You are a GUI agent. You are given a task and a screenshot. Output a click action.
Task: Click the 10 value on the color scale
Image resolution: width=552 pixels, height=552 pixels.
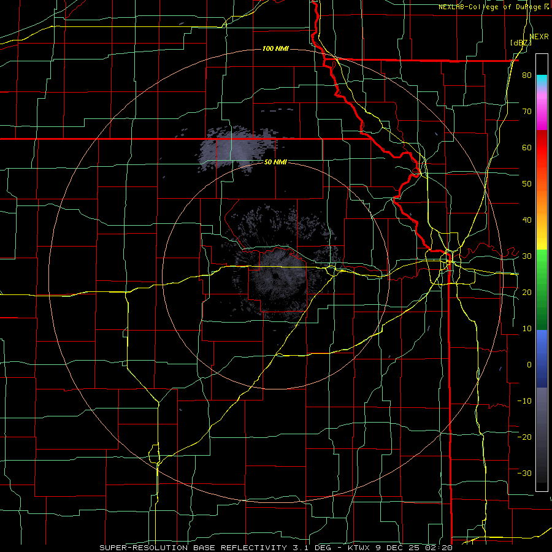[527, 329]
